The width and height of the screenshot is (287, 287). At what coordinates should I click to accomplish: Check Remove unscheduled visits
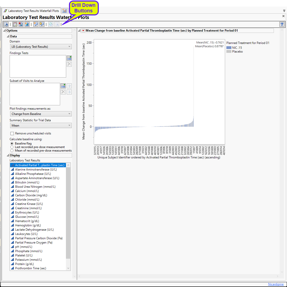(12, 133)
